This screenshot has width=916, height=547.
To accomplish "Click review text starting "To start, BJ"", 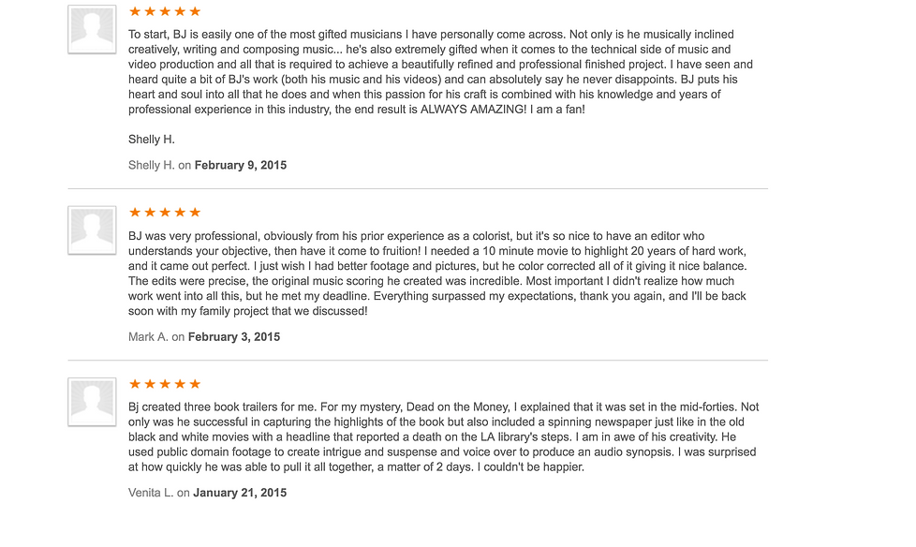I will pos(440,72).
